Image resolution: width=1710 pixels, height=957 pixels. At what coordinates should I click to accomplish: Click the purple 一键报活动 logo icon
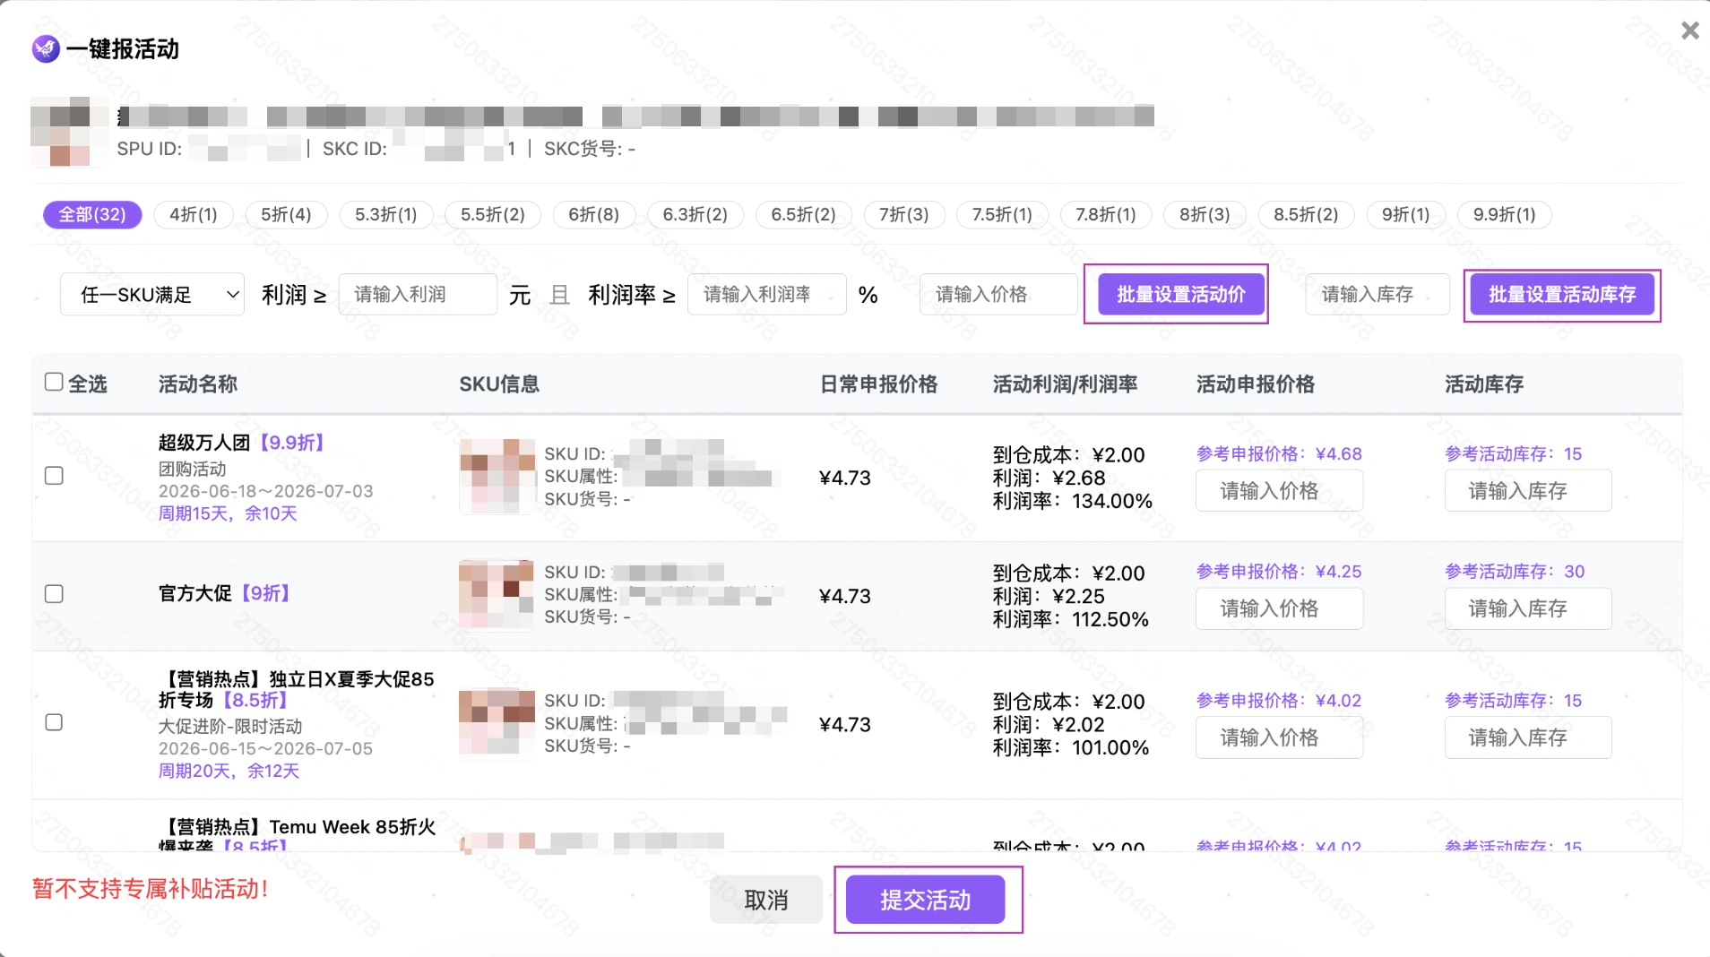coord(46,48)
